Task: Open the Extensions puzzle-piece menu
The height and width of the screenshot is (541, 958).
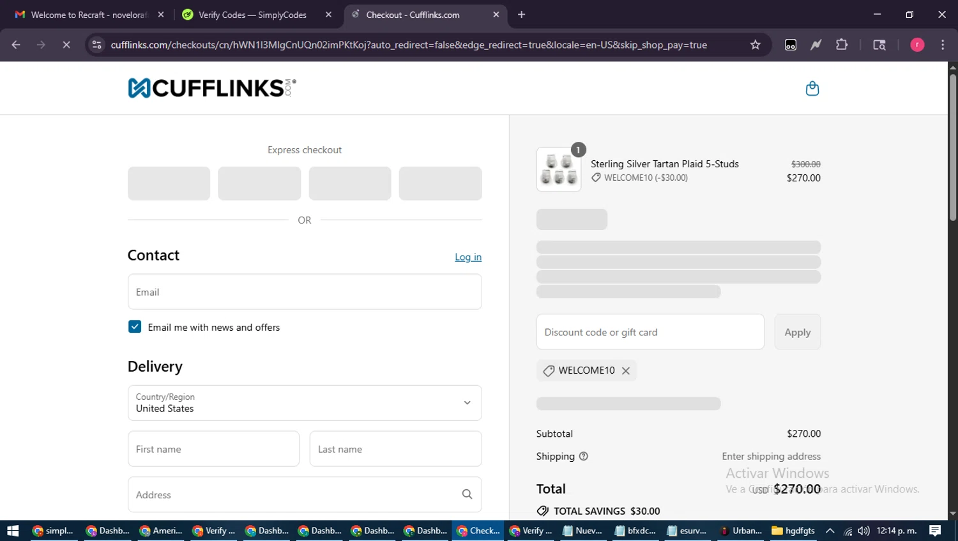Action: (842, 45)
